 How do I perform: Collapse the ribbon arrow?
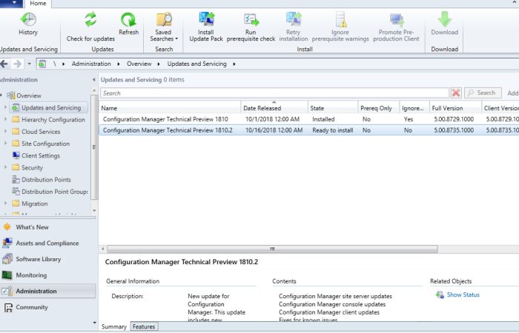pyautogui.click(x=515, y=3)
